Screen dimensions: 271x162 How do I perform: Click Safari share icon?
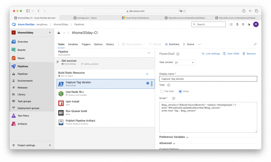click(244, 11)
